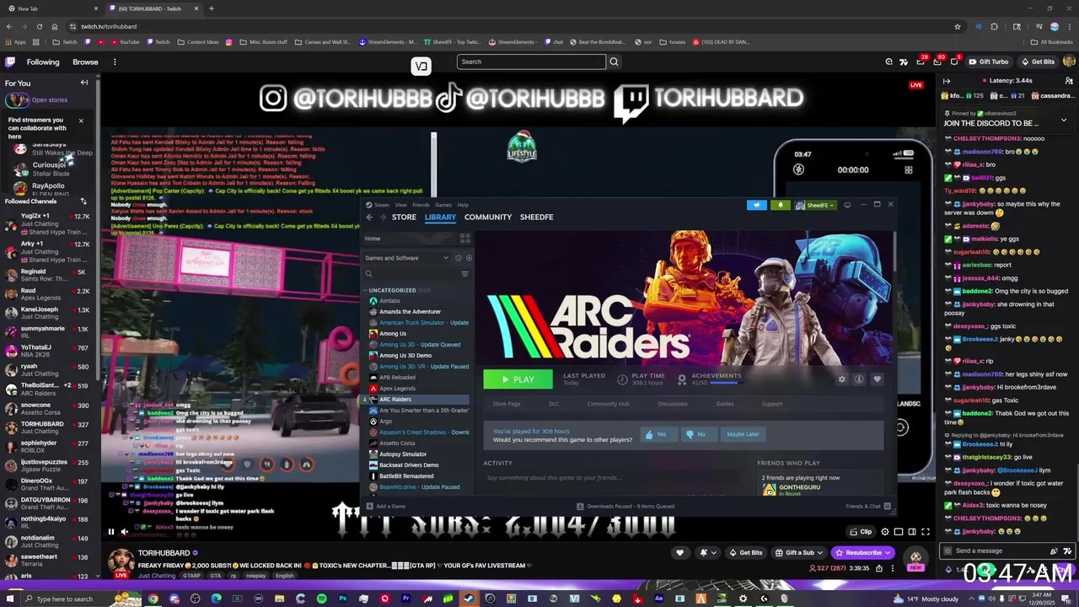The width and height of the screenshot is (1079, 607).
Task: Select Assetto Corsa in Steam library
Action: pyautogui.click(x=397, y=443)
